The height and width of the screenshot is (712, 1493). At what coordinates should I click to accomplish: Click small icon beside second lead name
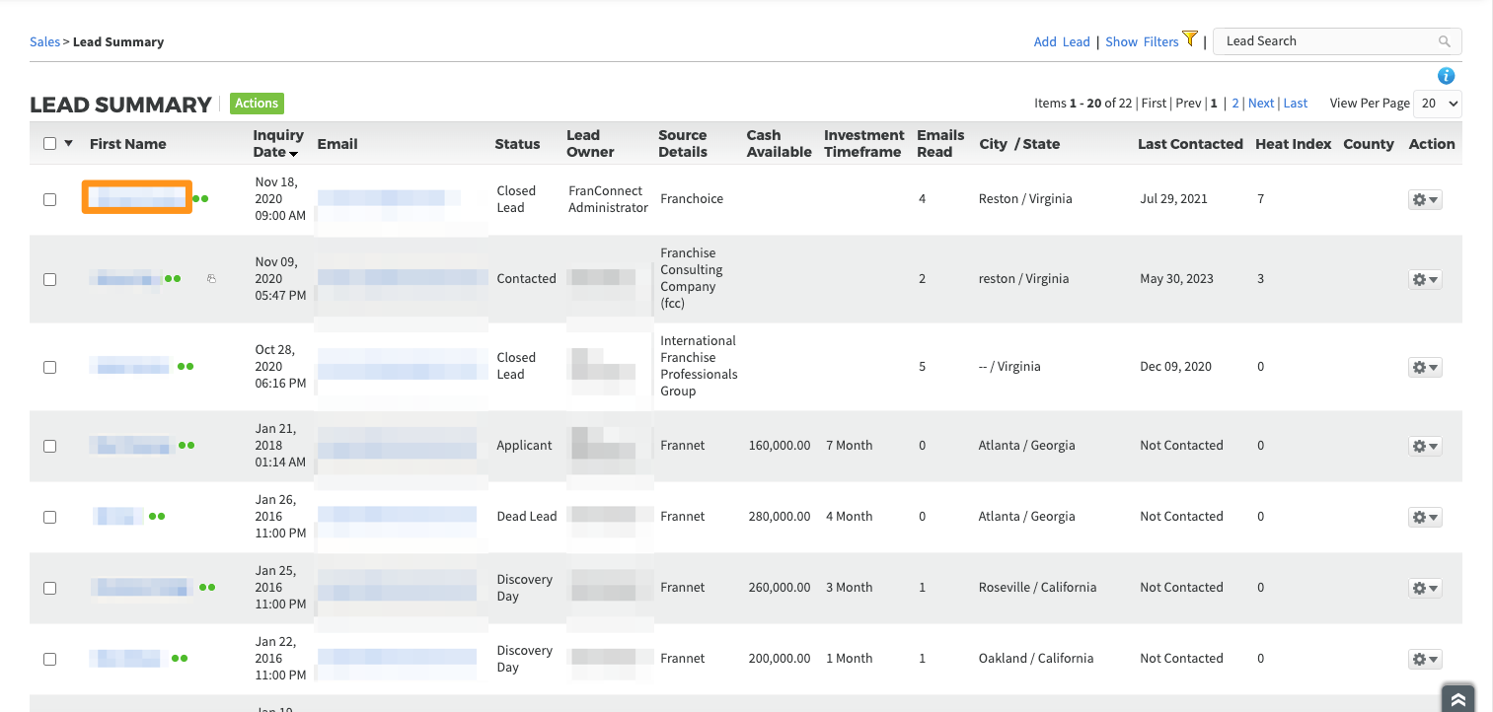tap(211, 279)
